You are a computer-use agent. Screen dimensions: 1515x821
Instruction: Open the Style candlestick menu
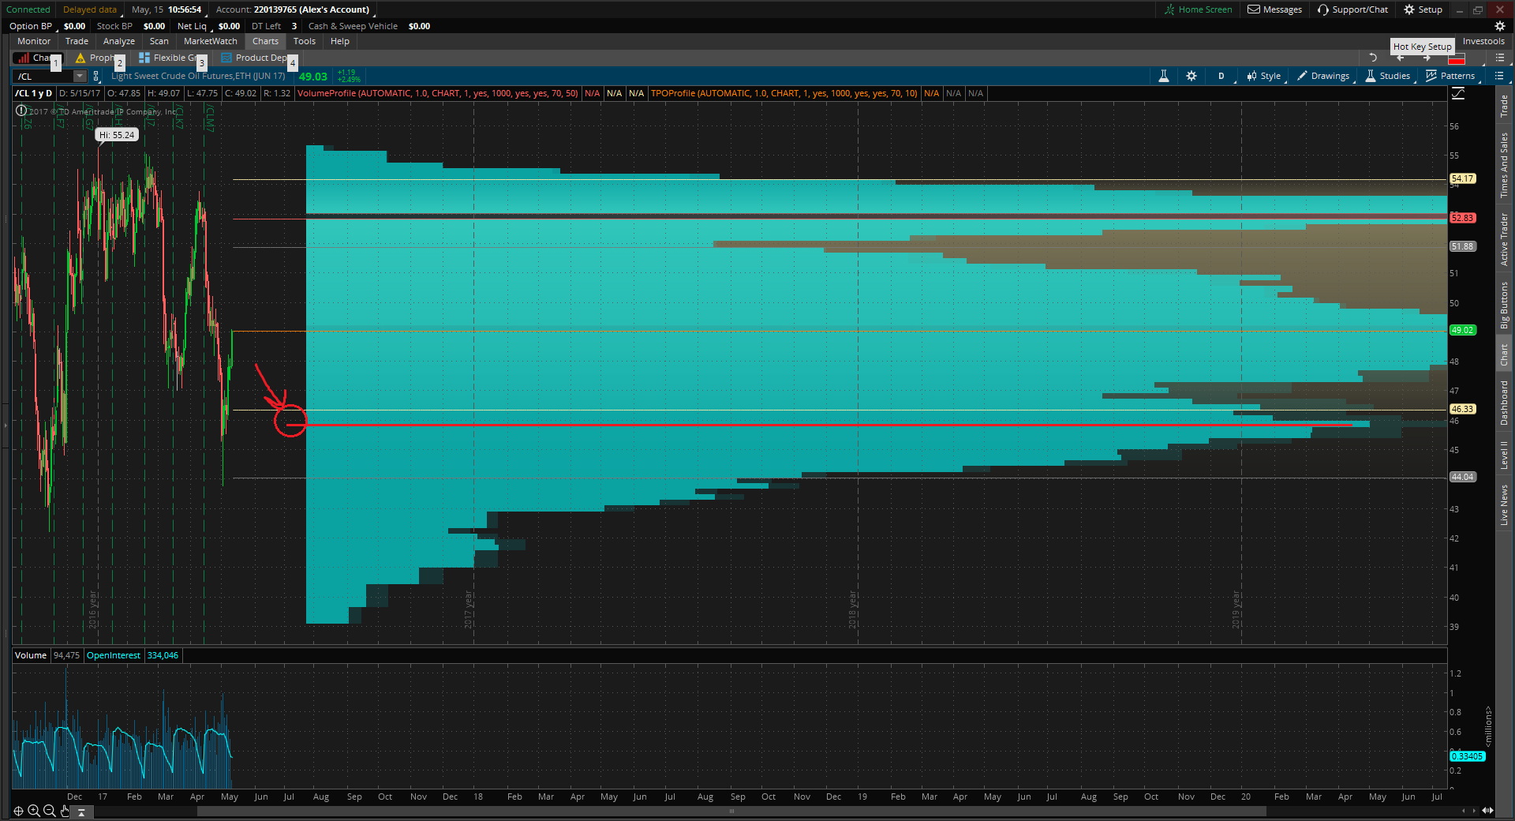pos(1264,76)
